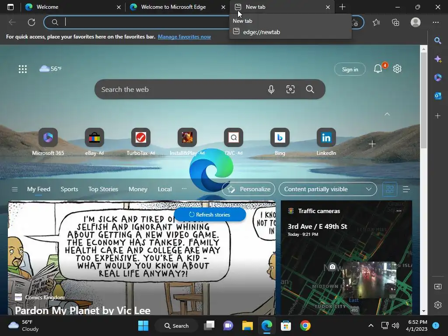Click the browser refresh button

coord(31,22)
